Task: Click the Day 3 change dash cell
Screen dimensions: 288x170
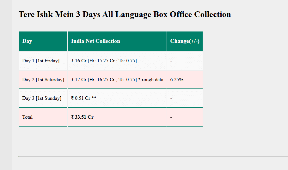Action: pos(171,98)
